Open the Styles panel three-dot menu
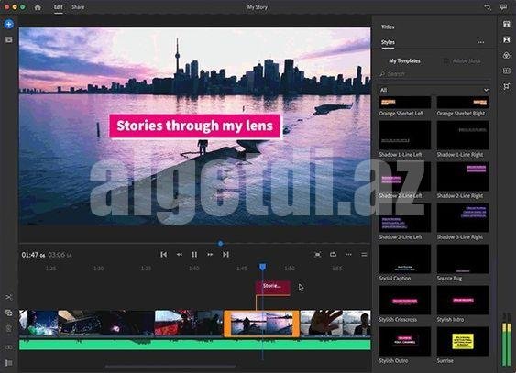The image size is (516, 373). point(481,42)
